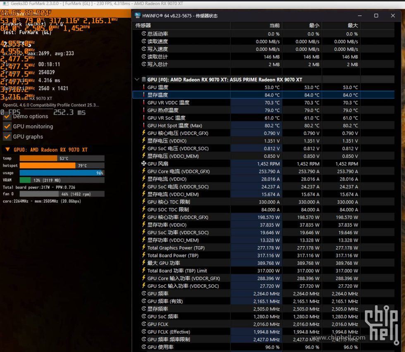Select the GPU SOC TDC 限制 row
Screen dimensions: 405x352
tap(264, 209)
